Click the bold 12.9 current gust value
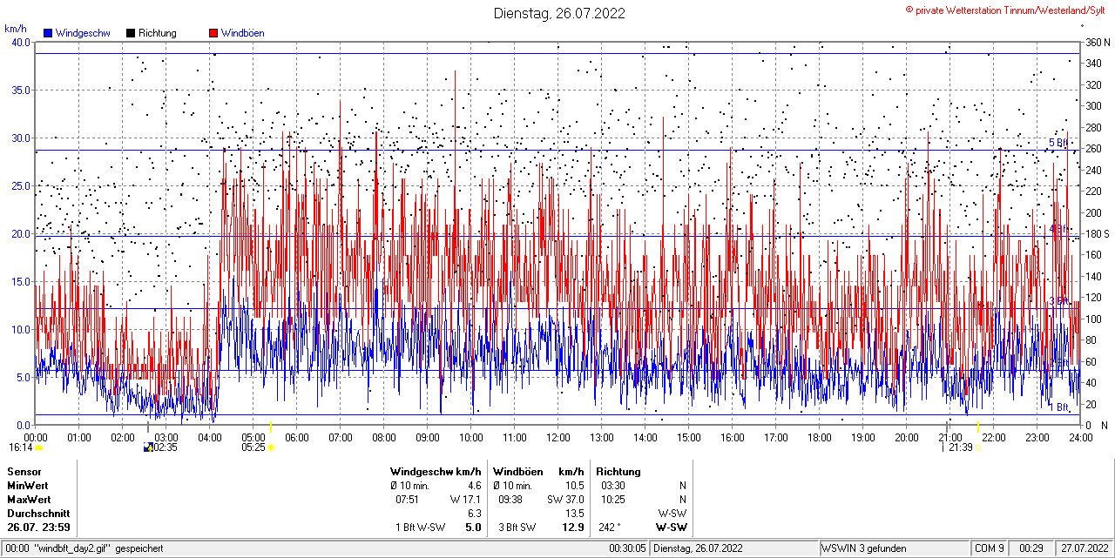1115x558 pixels. [x=573, y=528]
